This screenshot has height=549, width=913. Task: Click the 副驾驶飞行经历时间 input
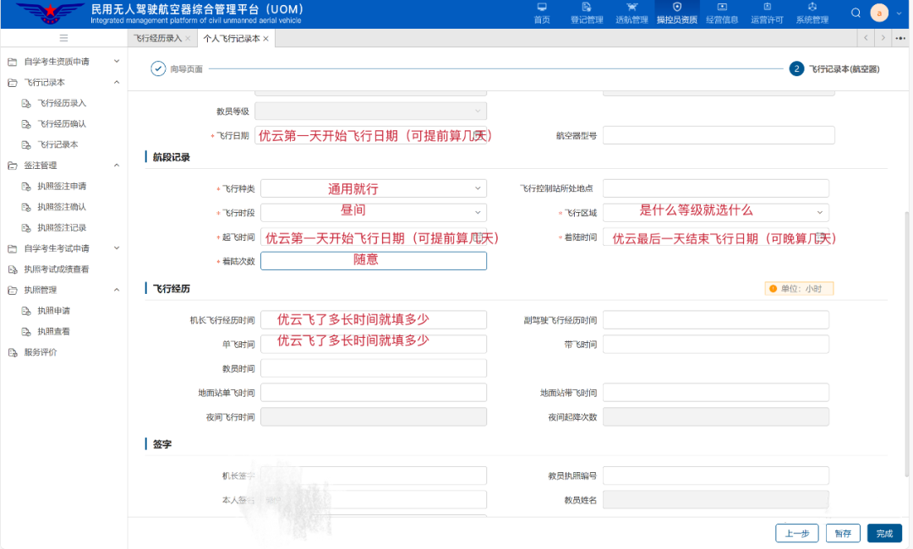pyautogui.click(x=716, y=320)
